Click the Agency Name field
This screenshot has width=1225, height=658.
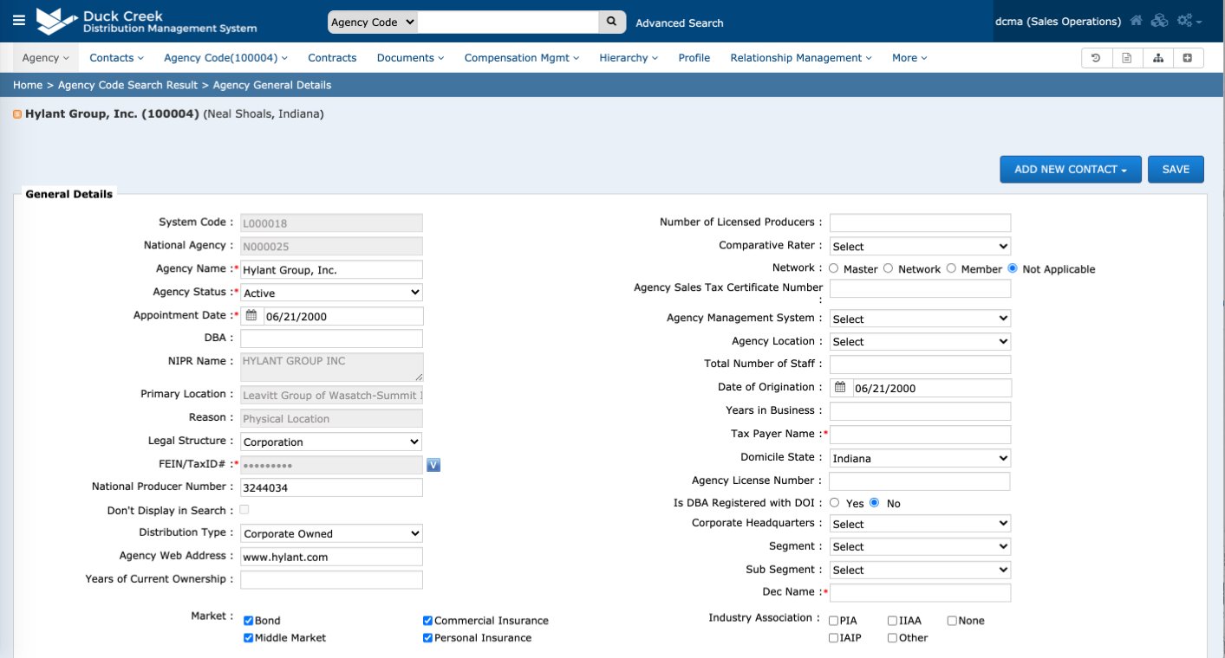(x=331, y=270)
